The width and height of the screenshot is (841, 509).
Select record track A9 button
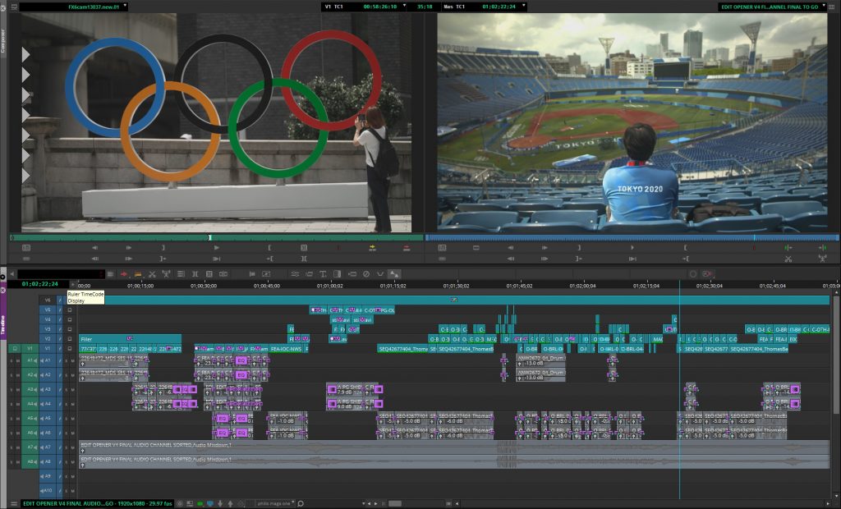point(48,476)
